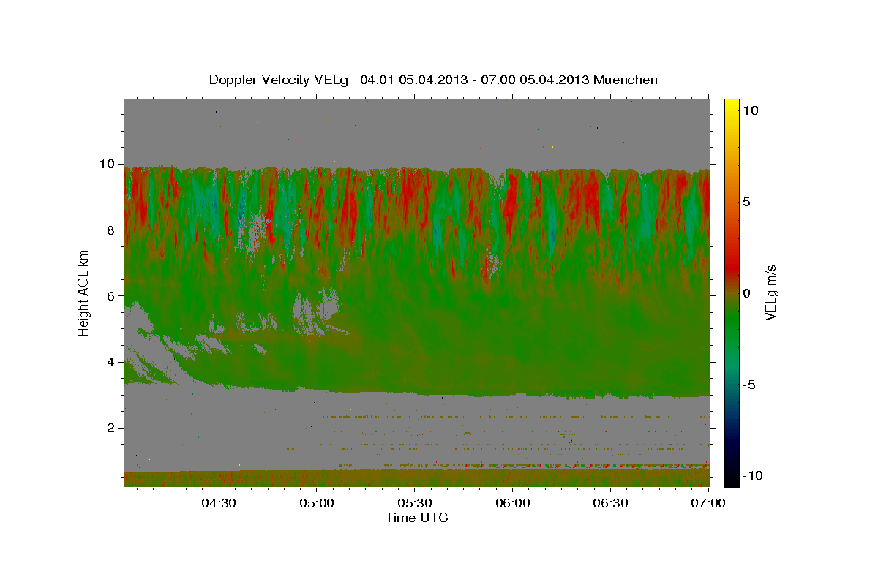Click the height axis label '8'
Image resolution: width=878 pixels, height=585 pixels.
[x=113, y=230]
